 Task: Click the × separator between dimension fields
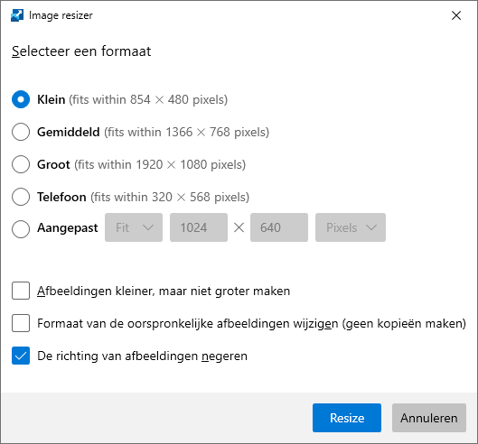(239, 227)
